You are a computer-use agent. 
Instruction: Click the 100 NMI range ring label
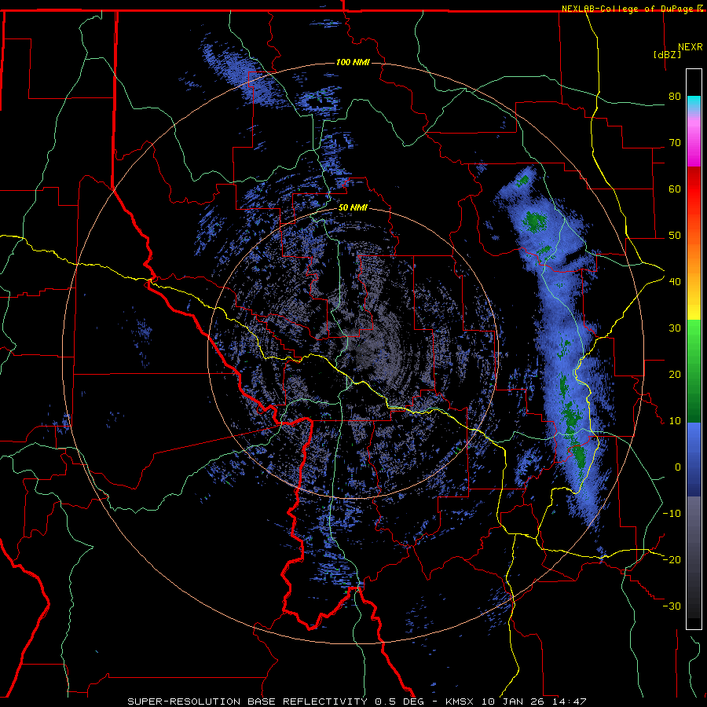(353, 62)
